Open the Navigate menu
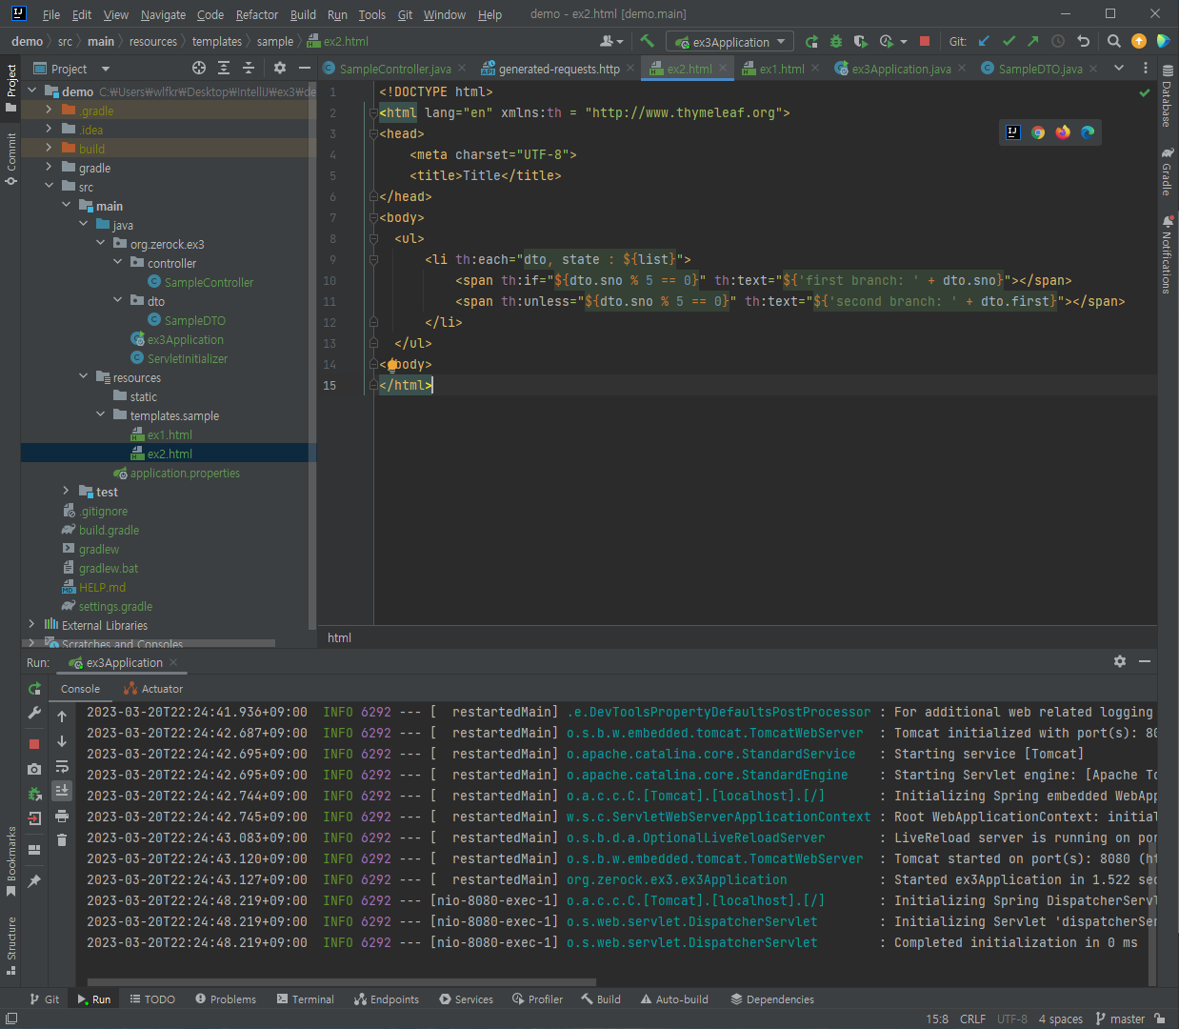This screenshot has height=1029, width=1179. point(163,14)
